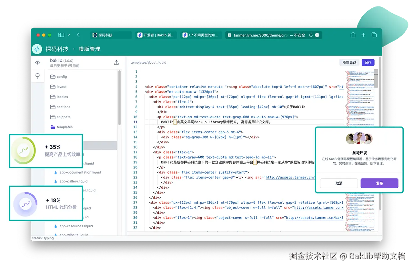The width and height of the screenshot is (413, 268).
Task: Click the app-gallery.liquid droplet icon
Action: [55, 181]
